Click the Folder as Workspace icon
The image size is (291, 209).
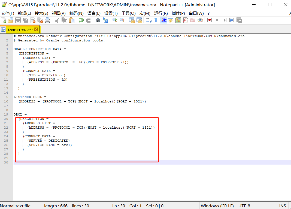coord(193,20)
